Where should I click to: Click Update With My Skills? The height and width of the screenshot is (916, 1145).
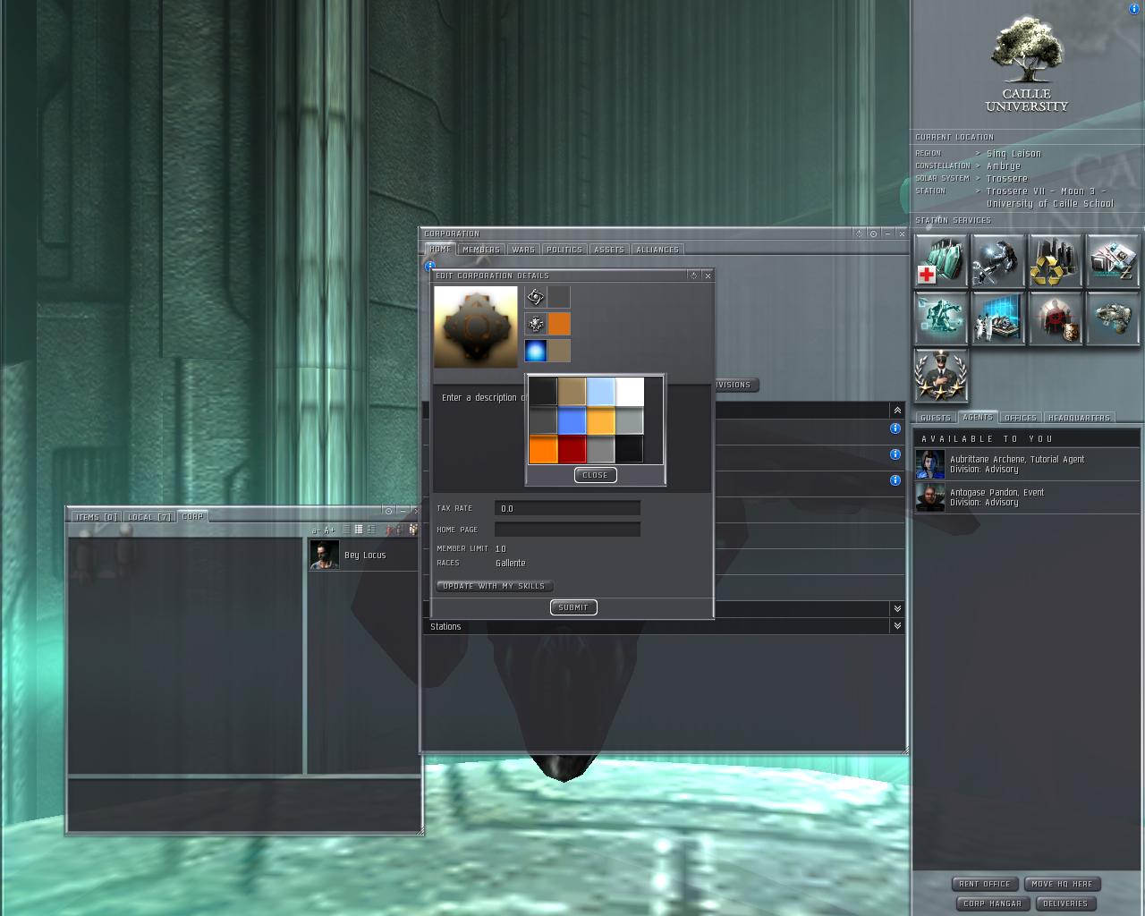(x=494, y=586)
